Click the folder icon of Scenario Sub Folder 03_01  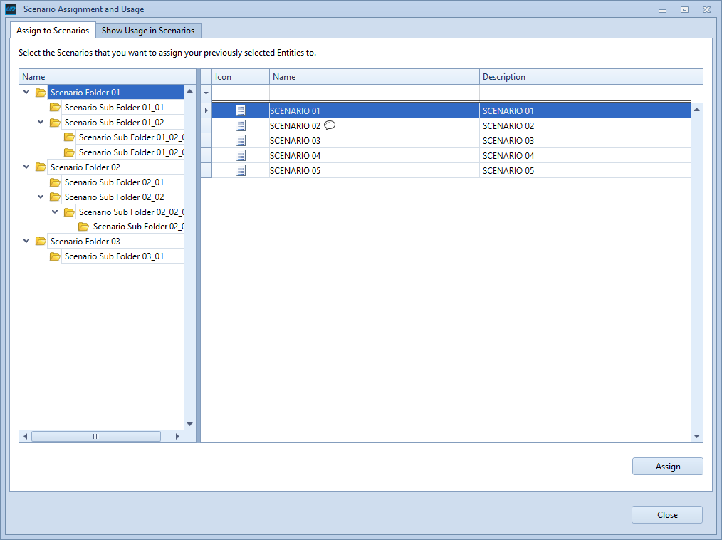[55, 256]
